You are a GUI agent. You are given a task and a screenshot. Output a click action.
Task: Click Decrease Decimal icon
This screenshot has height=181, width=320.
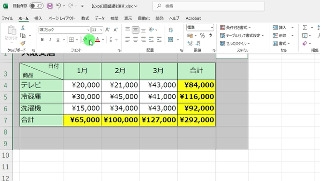(198, 43)
